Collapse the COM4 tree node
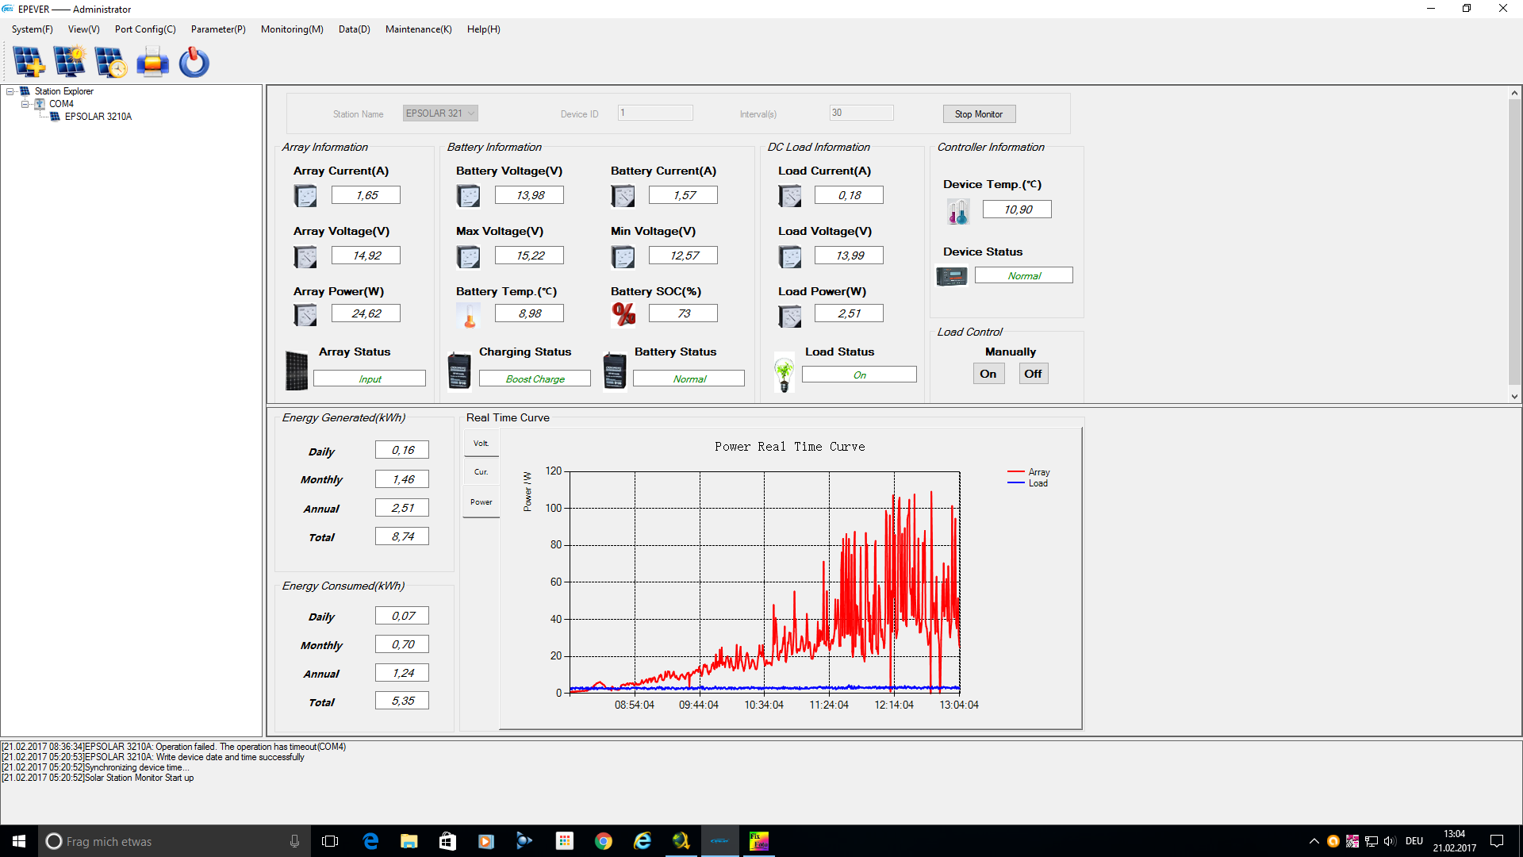The image size is (1523, 857). (25, 104)
